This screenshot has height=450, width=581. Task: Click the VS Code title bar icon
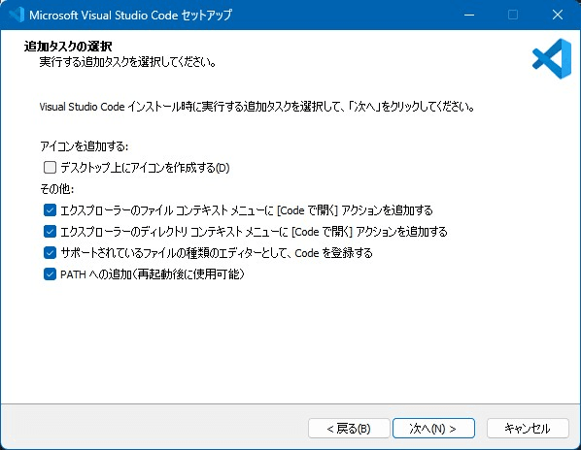pyautogui.click(x=17, y=15)
